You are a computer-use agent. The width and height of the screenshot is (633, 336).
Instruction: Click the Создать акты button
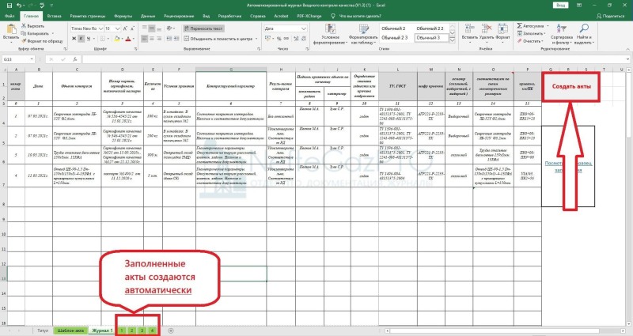[573, 86]
